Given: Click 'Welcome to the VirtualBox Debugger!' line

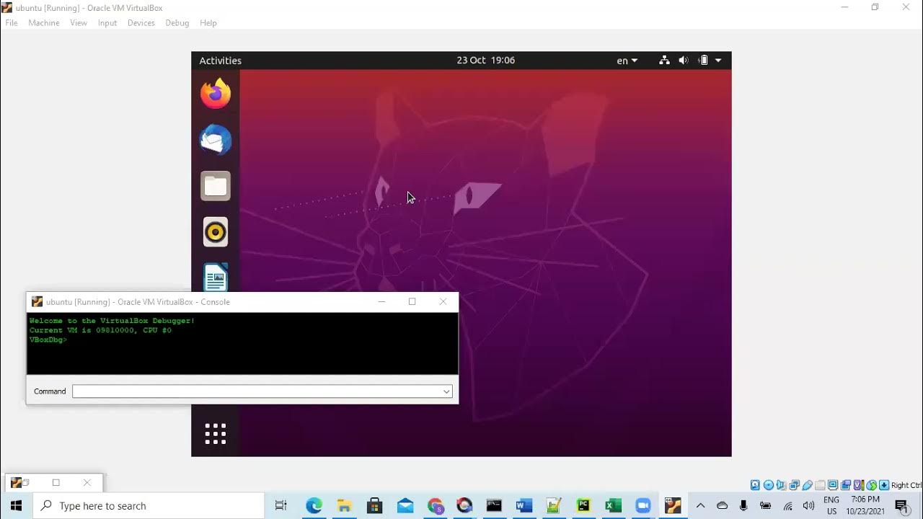Looking at the screenshot, I should pyautogui.click(x=112, y=321).
